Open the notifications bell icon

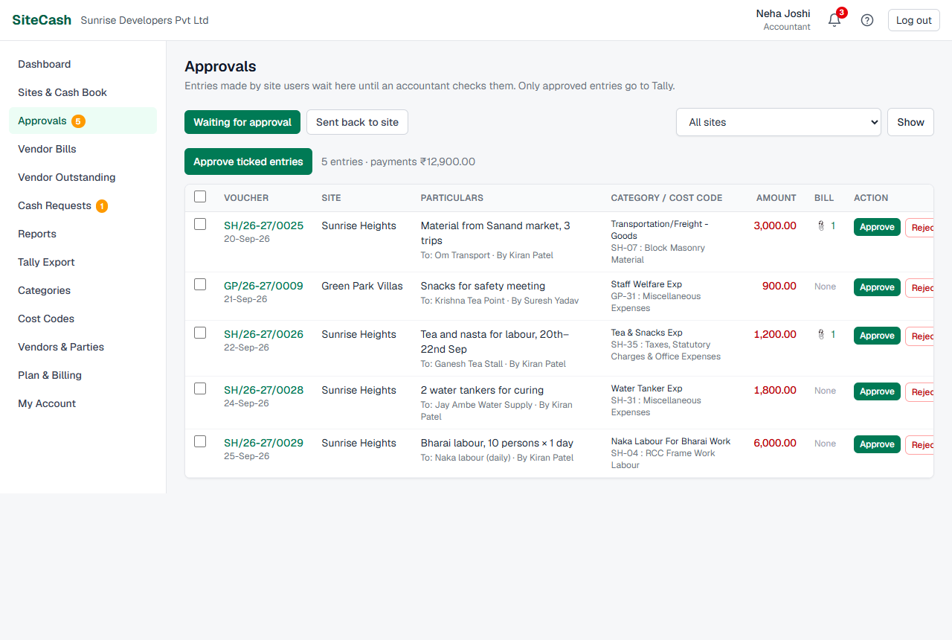834,20
